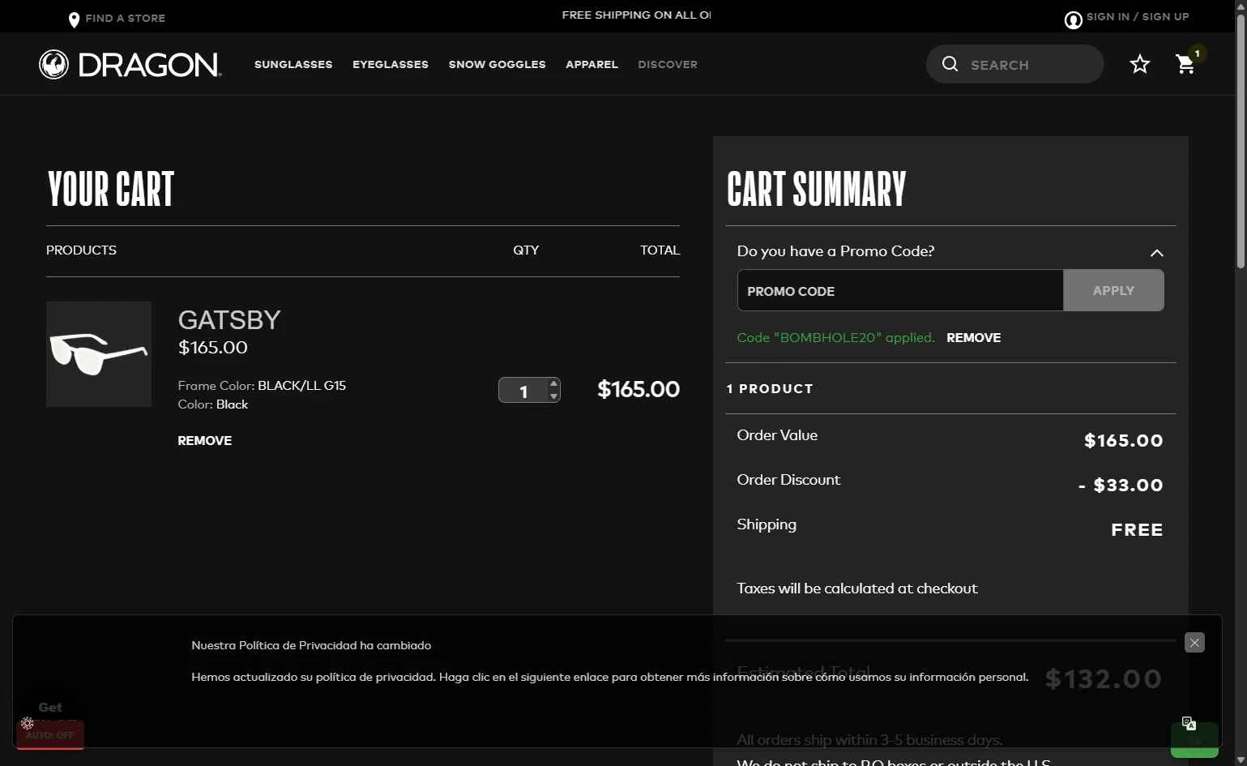Open the Sunglasses menu

point(293,65)
